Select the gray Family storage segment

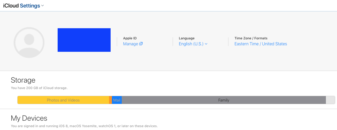[224, 100]
